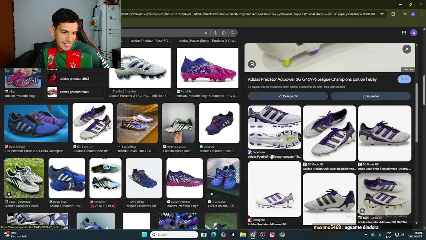Close the image preview panel
The height and width of the screenshot is (240, 426).
click(407, 49)
